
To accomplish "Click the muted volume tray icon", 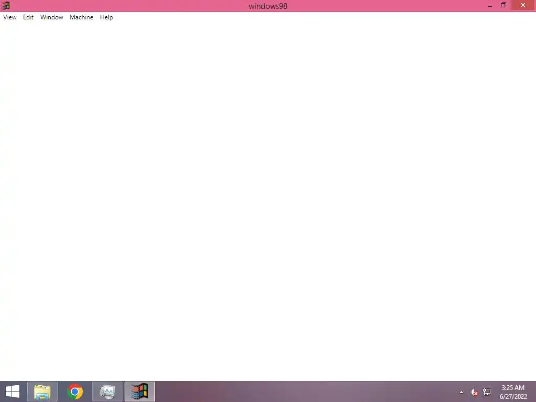I will (474, 392).
